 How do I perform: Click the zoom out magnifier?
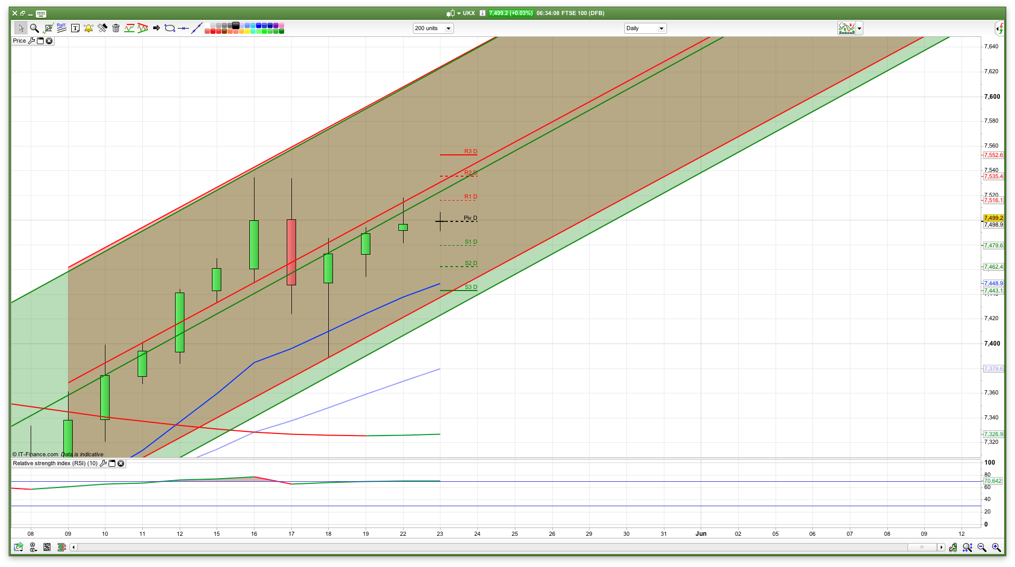(982, 547)
